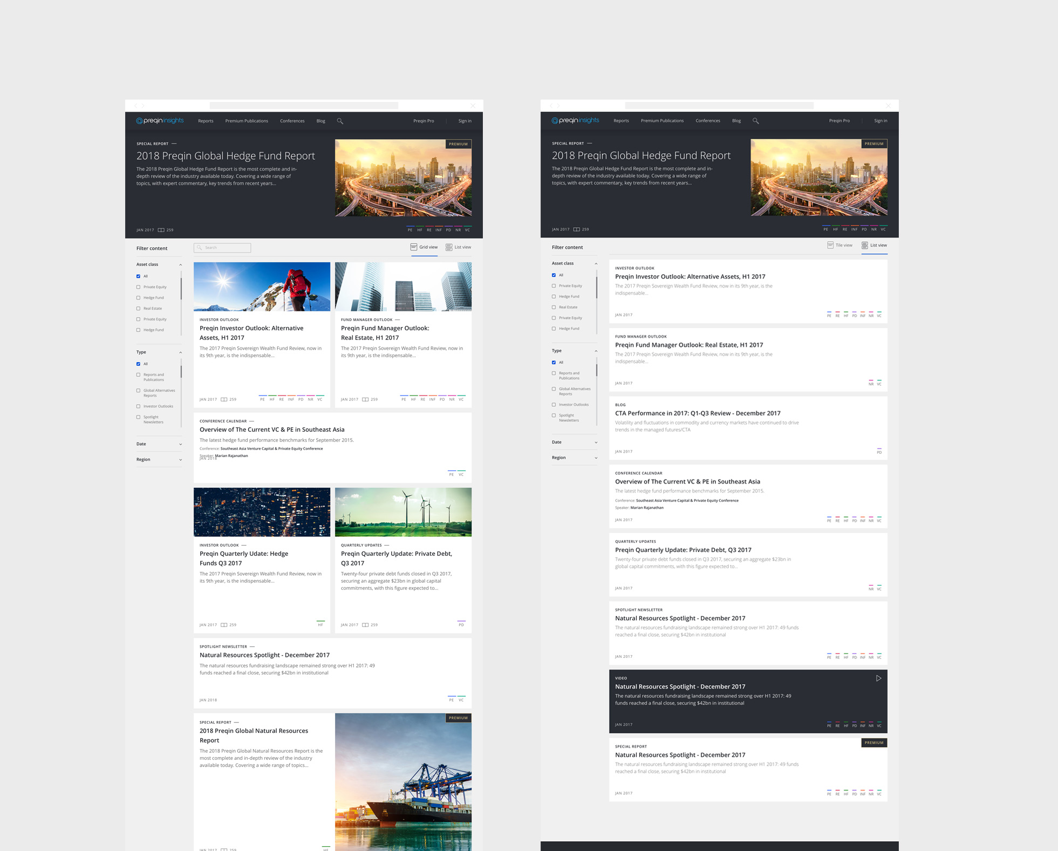Open Premium Publications in left window

[x=247, y=121]
